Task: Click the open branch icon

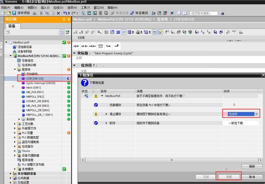Action: click(x=108, y=46)
